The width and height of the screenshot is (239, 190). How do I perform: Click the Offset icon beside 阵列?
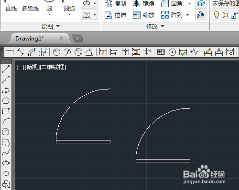pos(201,15)
